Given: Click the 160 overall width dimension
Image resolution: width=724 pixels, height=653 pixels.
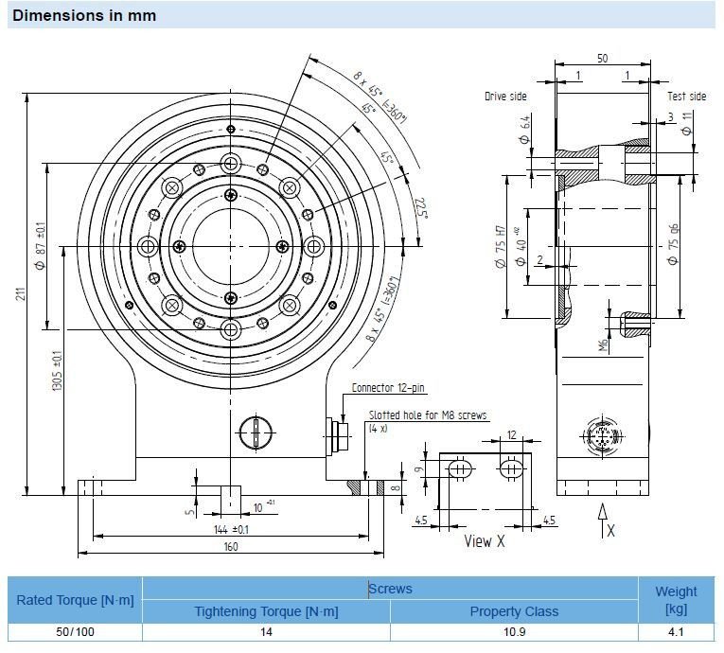Looking at the screenshot, I should coord(230,546).
